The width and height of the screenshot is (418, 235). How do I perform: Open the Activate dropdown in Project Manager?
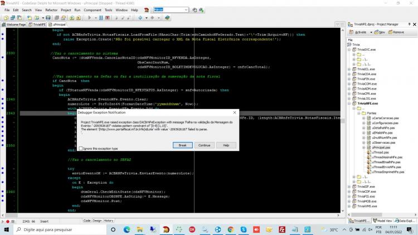click(x=371, y=32)
